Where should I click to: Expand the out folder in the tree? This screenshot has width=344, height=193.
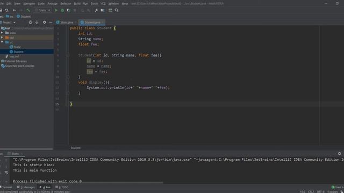coord(2,38)
